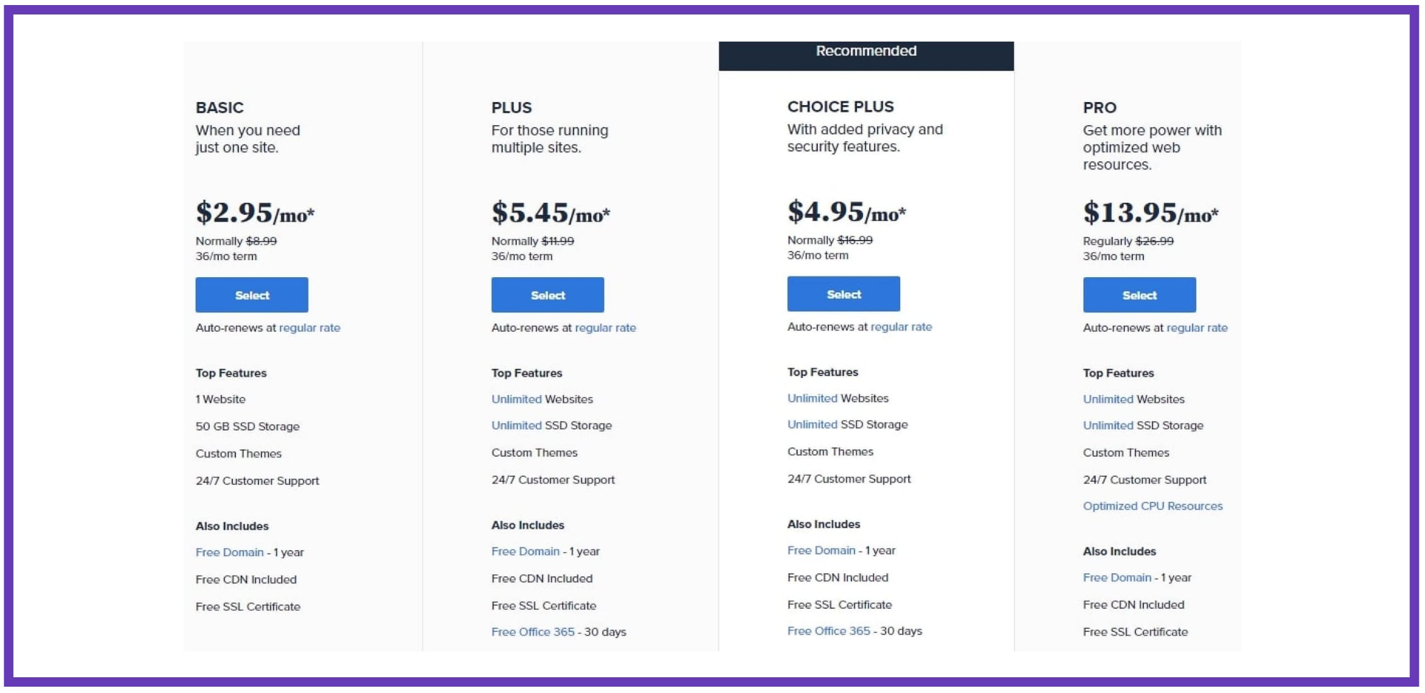This screenshot has height=693, width=1425.
Task: Select the PLUS plan button
Action: pos(548,295)
